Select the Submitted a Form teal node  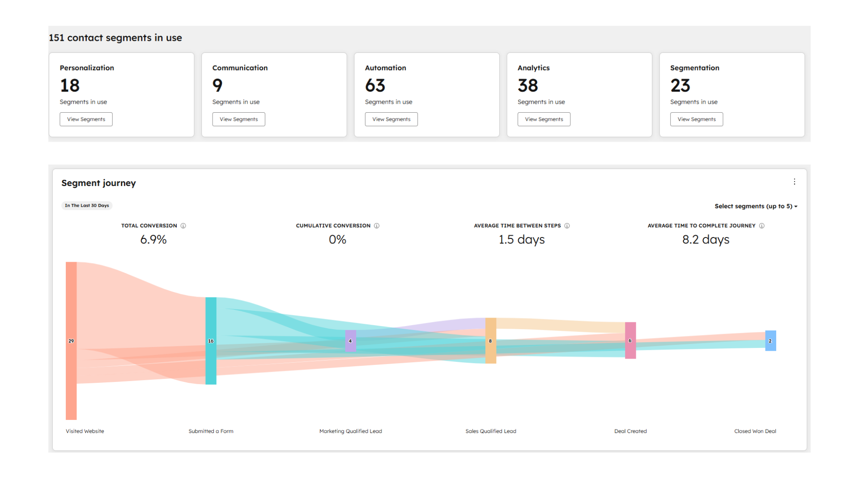pos(211,341)
